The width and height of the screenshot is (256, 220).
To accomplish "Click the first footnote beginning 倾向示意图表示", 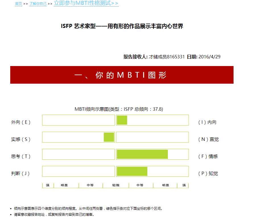I will point(88,209).
